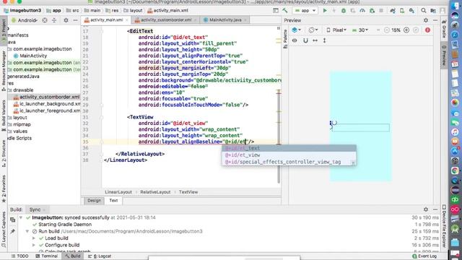This screenshot has height=260, width=462.
Task: Click collapse all icon in Project panel
Action: [x=54, y=20]
